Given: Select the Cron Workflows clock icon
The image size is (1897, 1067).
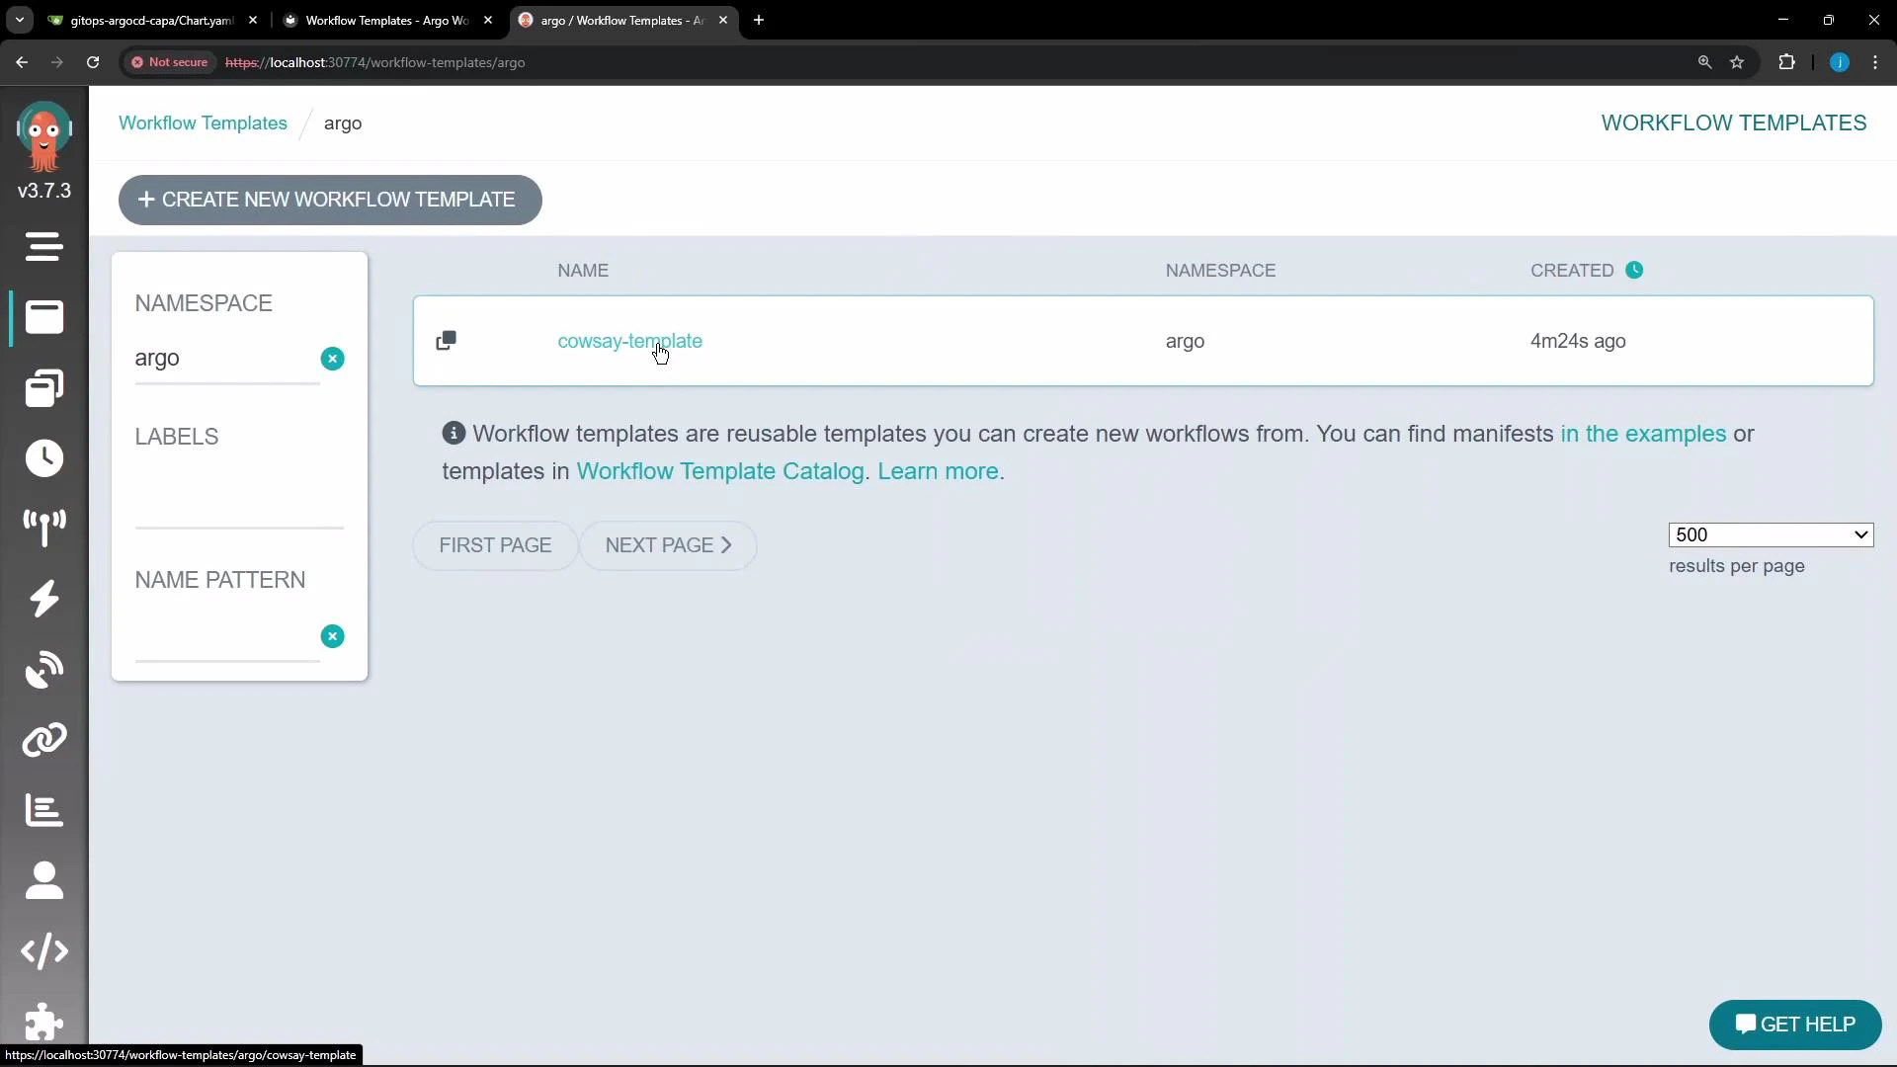Looking at the screenshot, I should [x=43, y=458].
